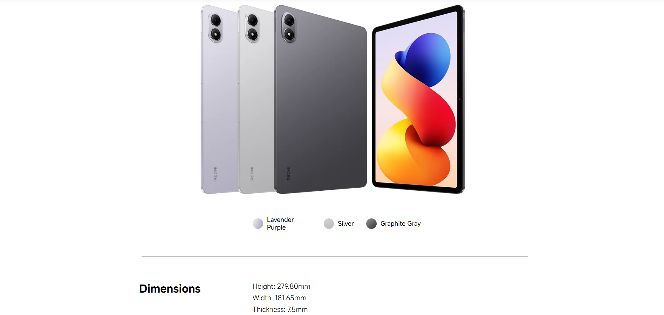Click the Height 279.80mm text
The image size is (664, 315).
click(281, 286)
